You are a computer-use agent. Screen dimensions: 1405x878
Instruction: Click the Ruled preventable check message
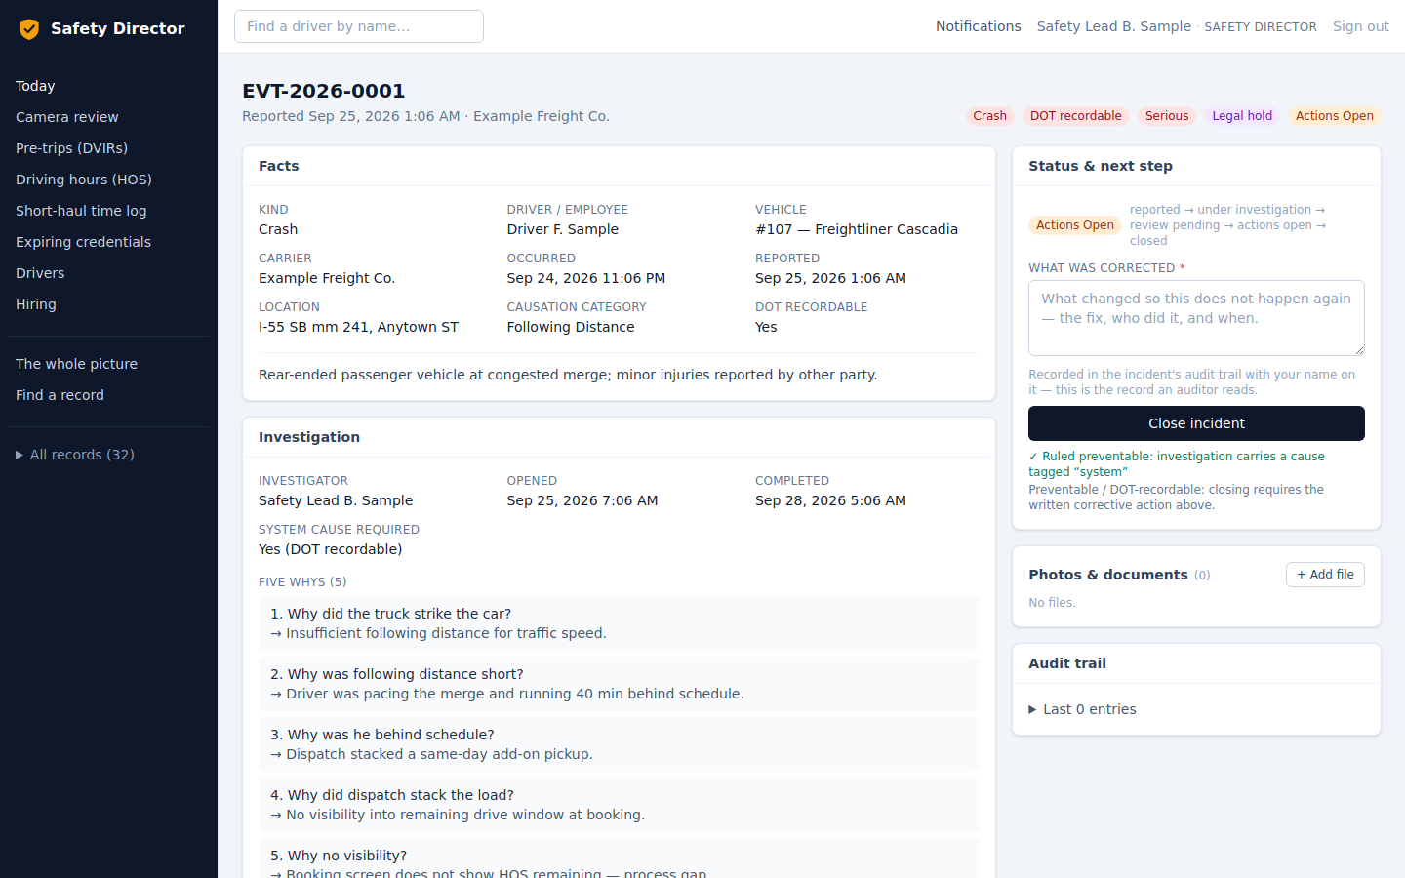click(1177, 464)
